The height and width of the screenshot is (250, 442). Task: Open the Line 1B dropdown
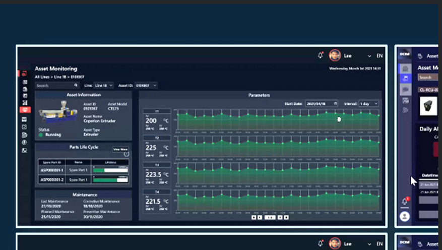104,86
